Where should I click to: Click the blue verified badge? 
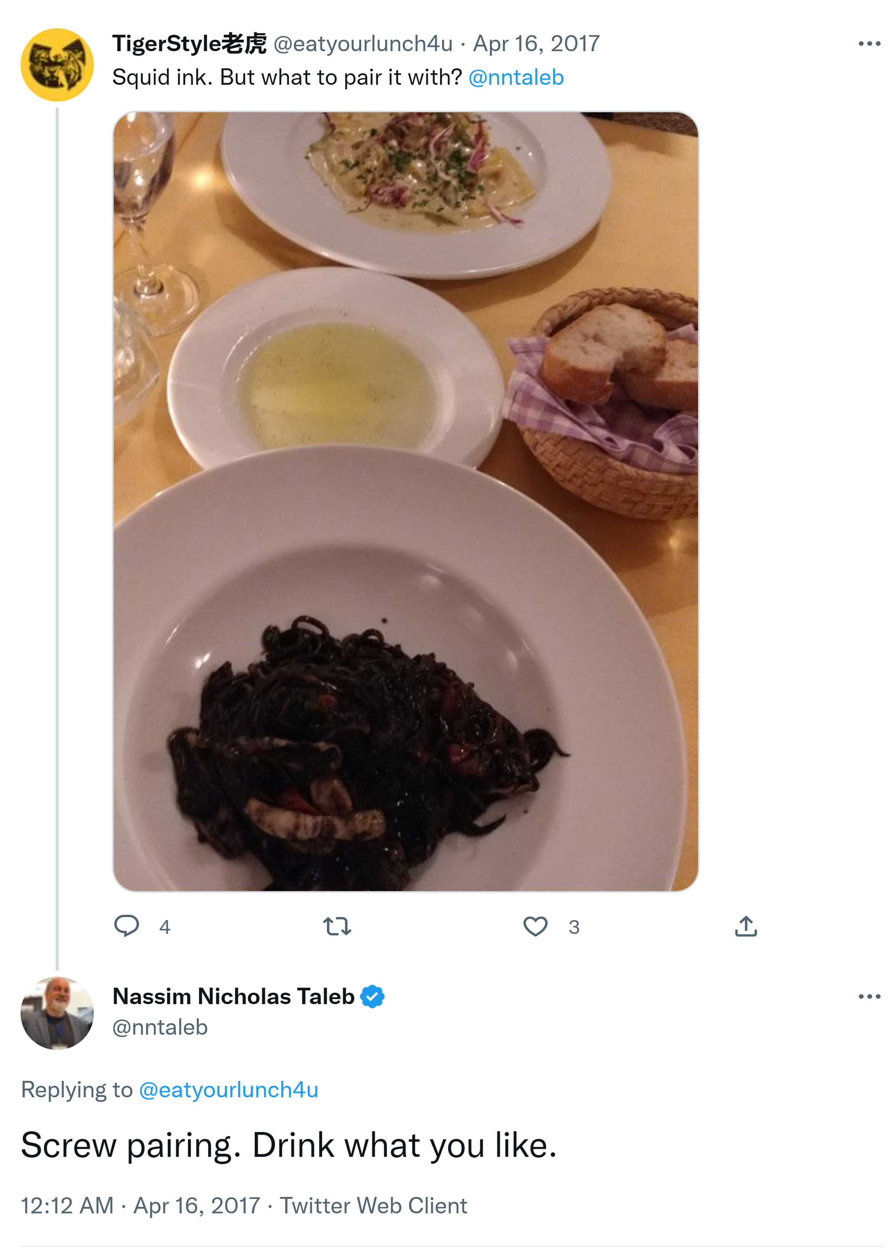pos(372,996)
